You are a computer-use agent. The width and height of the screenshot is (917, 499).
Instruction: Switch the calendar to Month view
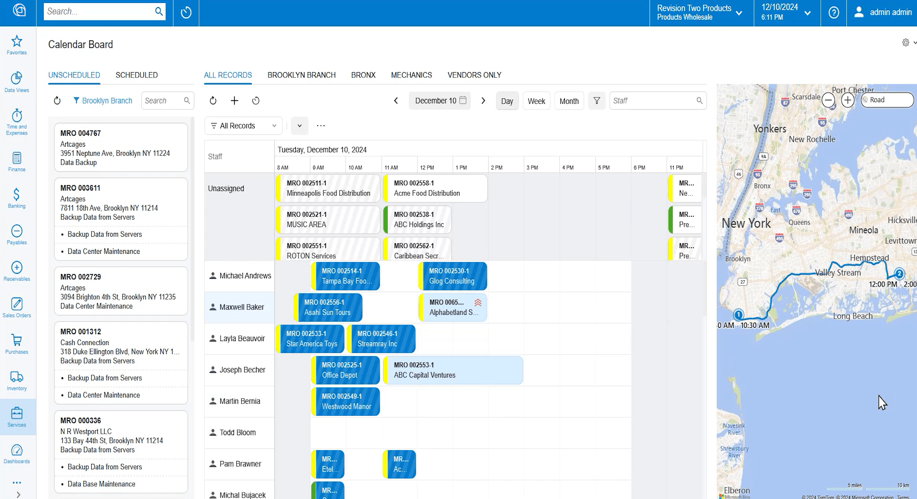point(569,100)
